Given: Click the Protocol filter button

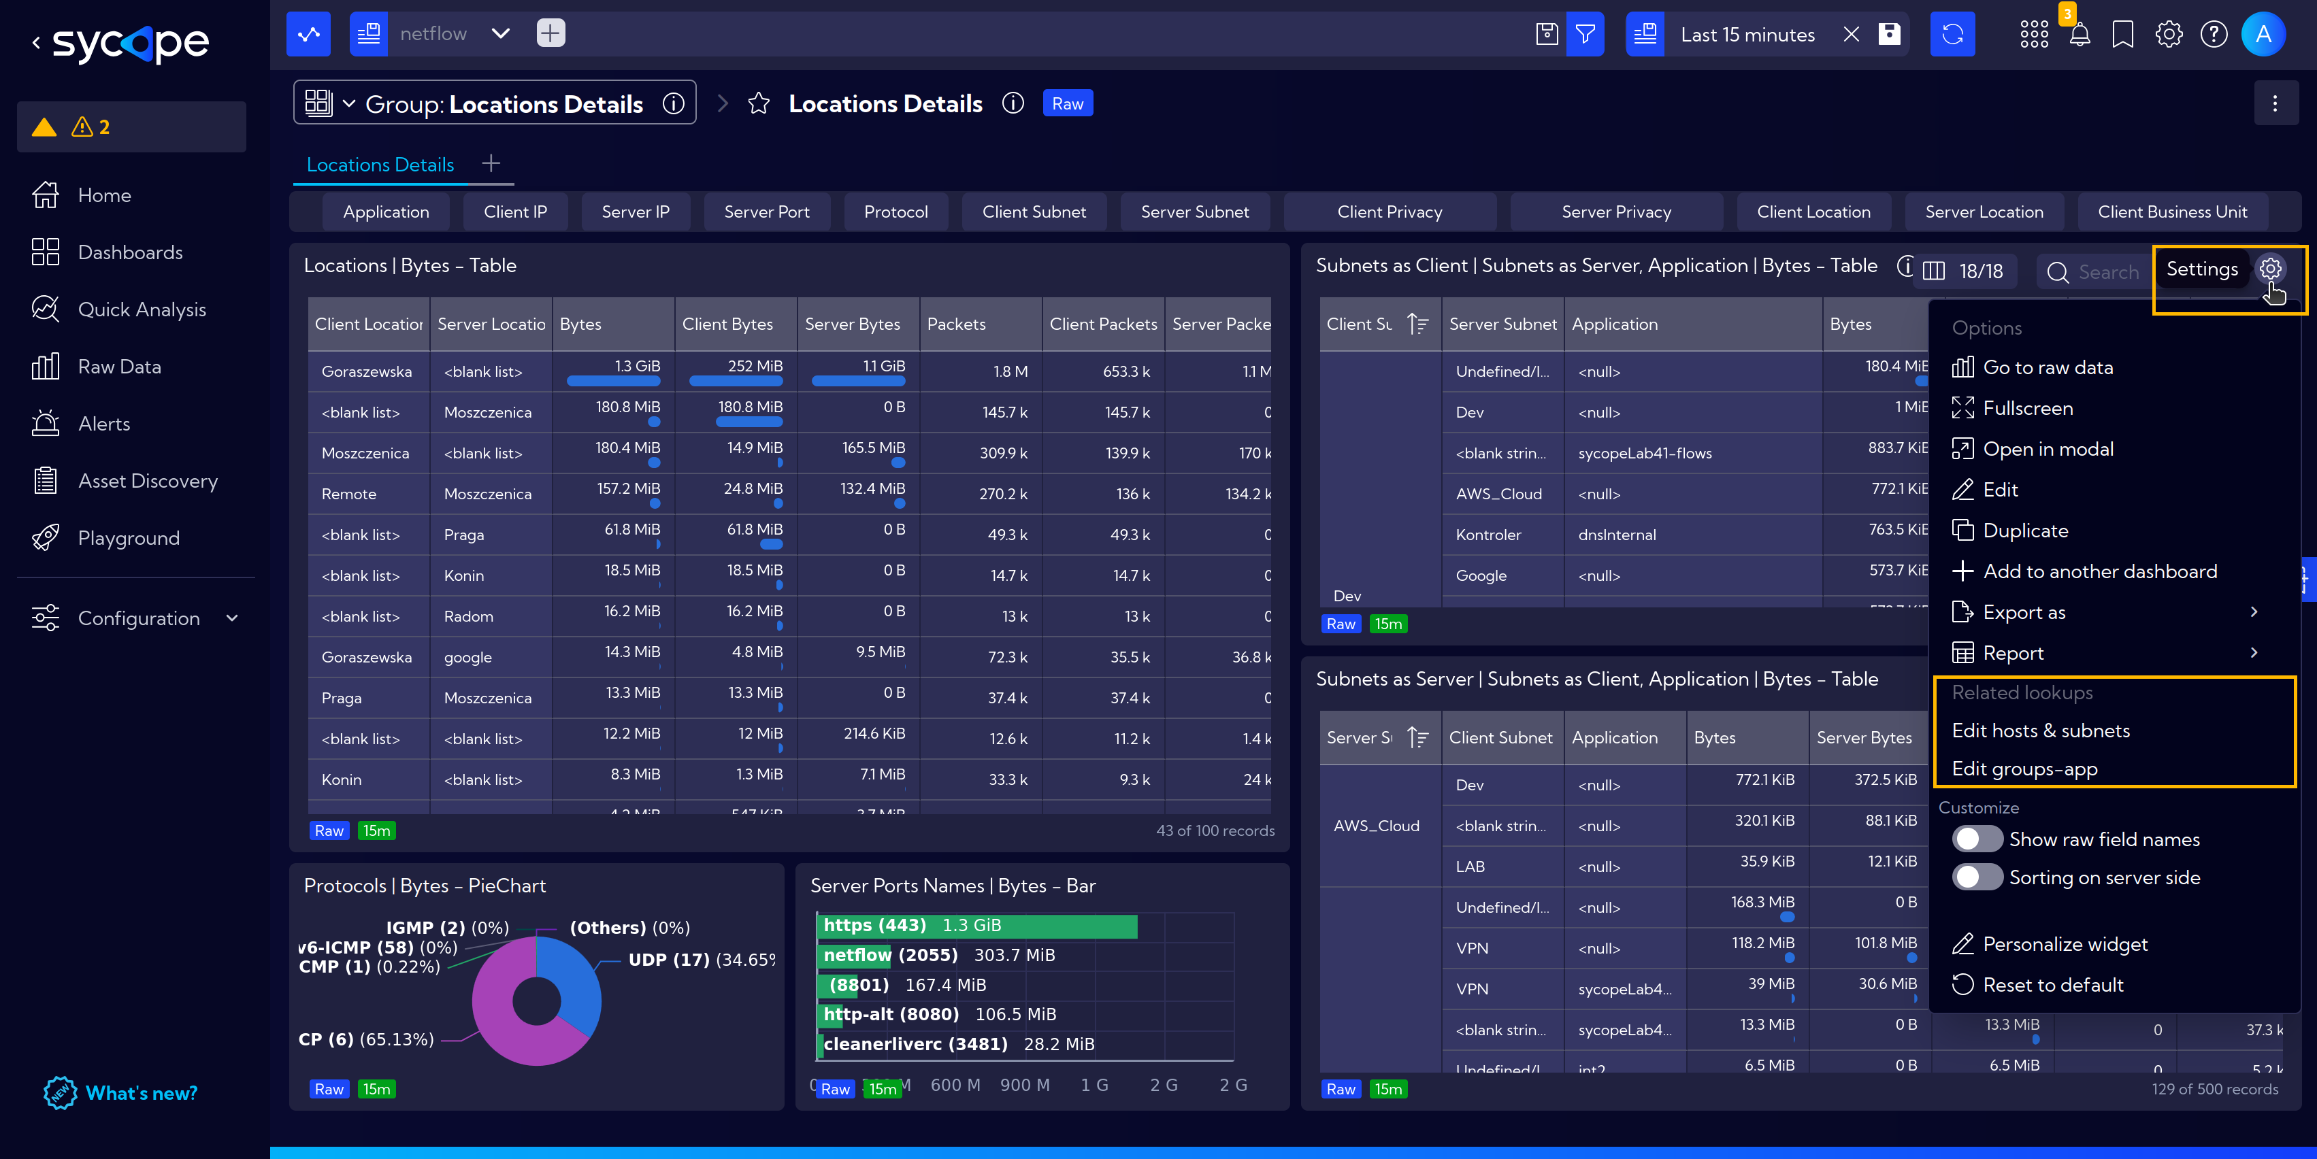Looking at the screenshot, I should (896, 212).
